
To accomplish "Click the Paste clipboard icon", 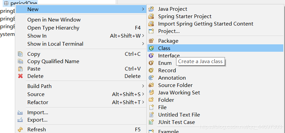I will tap(20, 69).
